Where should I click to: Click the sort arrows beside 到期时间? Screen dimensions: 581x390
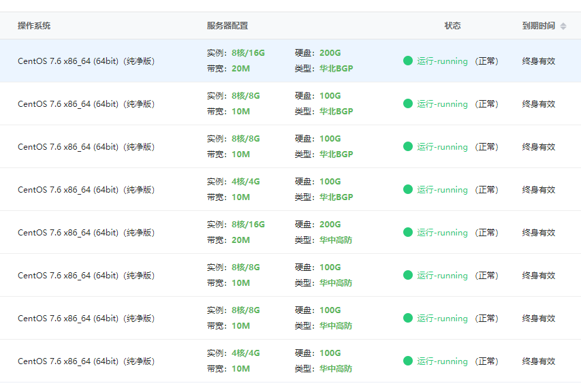pos(563,26)
